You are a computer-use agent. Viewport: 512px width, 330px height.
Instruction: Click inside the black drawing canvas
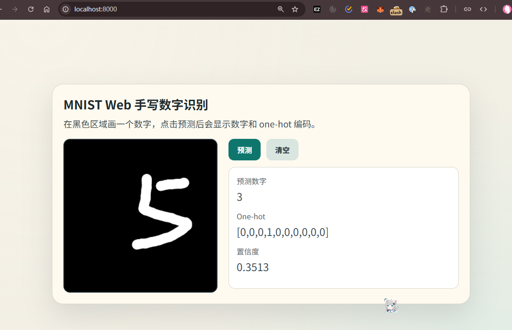(x=140, y=215)
